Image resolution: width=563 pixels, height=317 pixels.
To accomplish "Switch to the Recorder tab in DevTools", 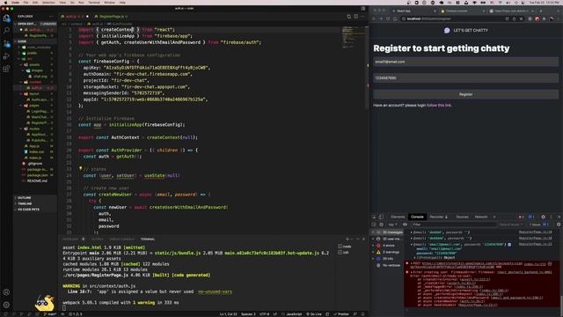I will 438,217.
